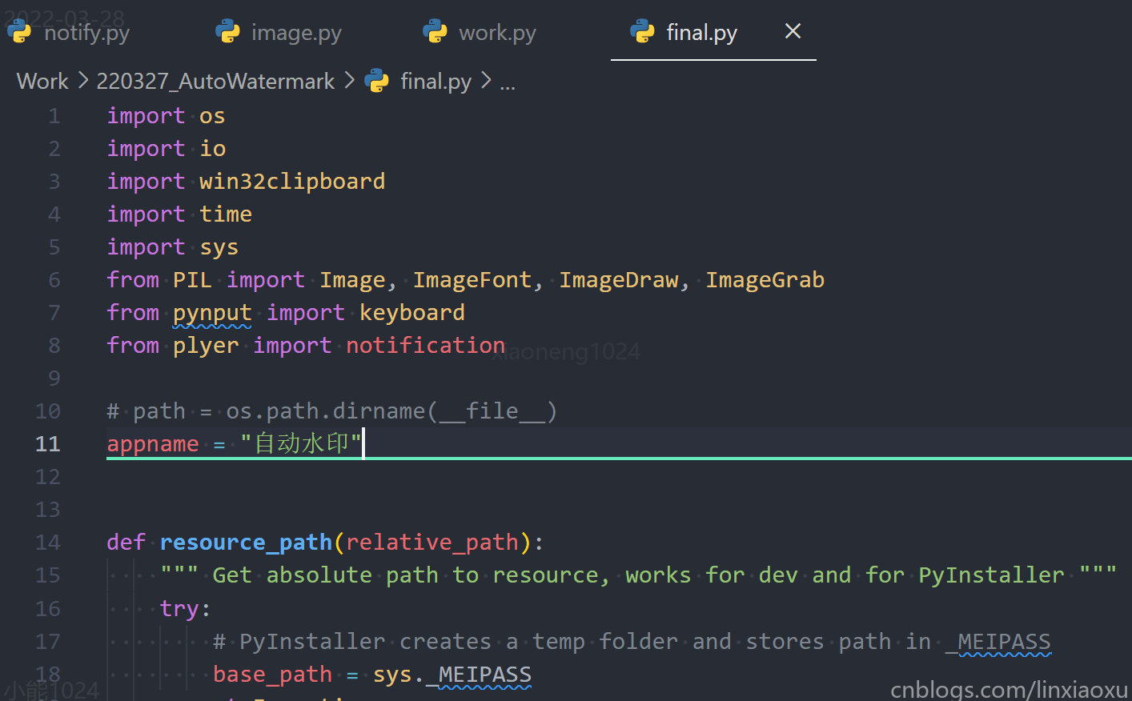Click line number 11 in the gutter
This screenshot has width=1132, height=701.
point(48,444)
